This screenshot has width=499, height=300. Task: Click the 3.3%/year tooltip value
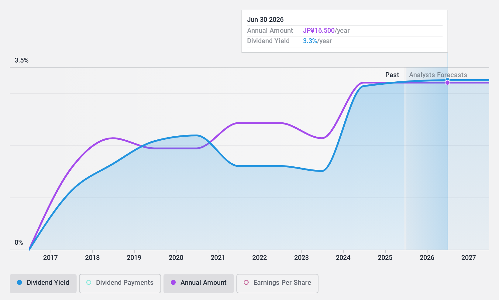[318, 41]
